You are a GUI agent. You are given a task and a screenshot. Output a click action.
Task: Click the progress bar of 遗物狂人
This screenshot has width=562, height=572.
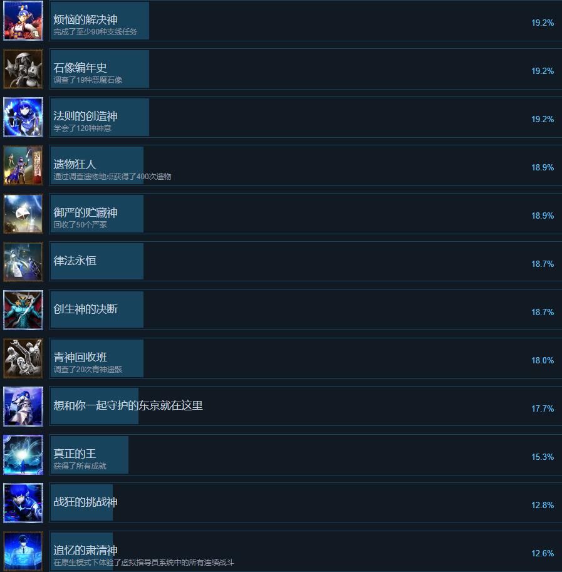pos(97,165)
